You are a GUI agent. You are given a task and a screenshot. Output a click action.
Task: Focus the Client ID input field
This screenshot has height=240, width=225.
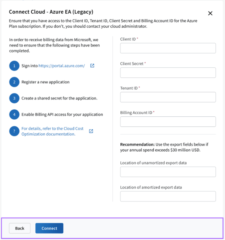[x=168, y=48]
